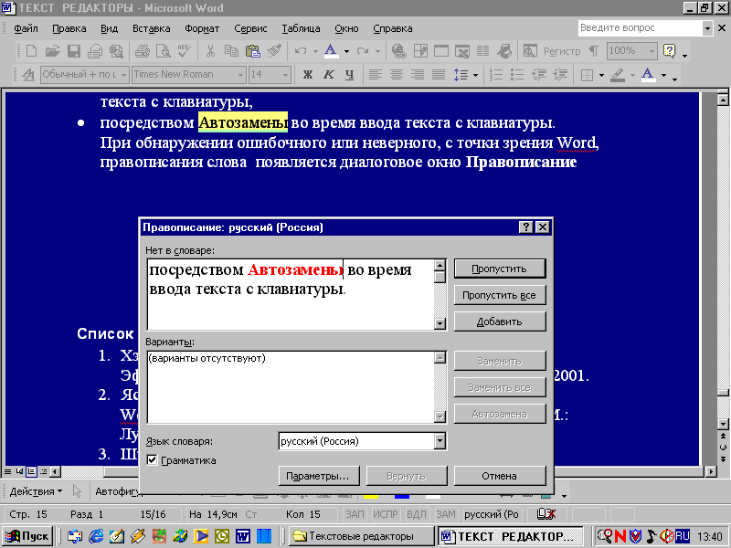Toggle show paragraph marks ¶

click(594, 51)
